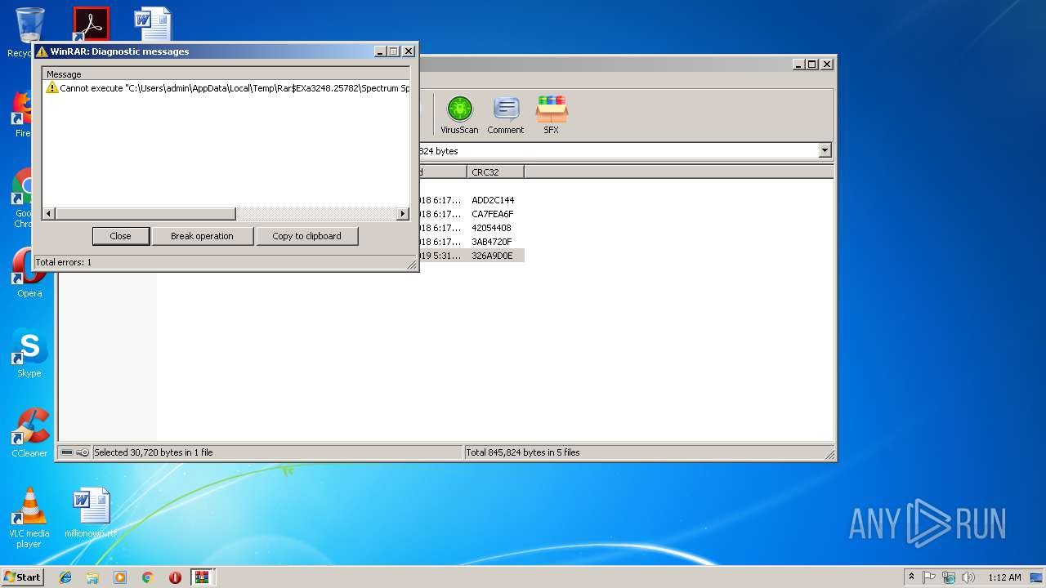Image resolution: width=1046 pixels, height=588 pixels.
Task: Click 'Selected 30,720 bytes in 1 file' status
Action: 154,452
